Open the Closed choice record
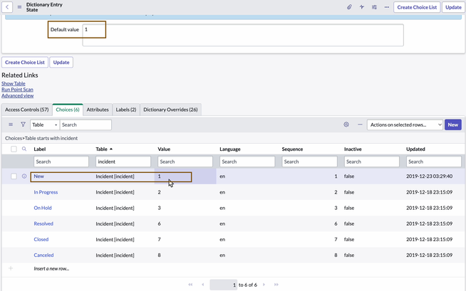466x291 pixels. click(x=41, y=239)
